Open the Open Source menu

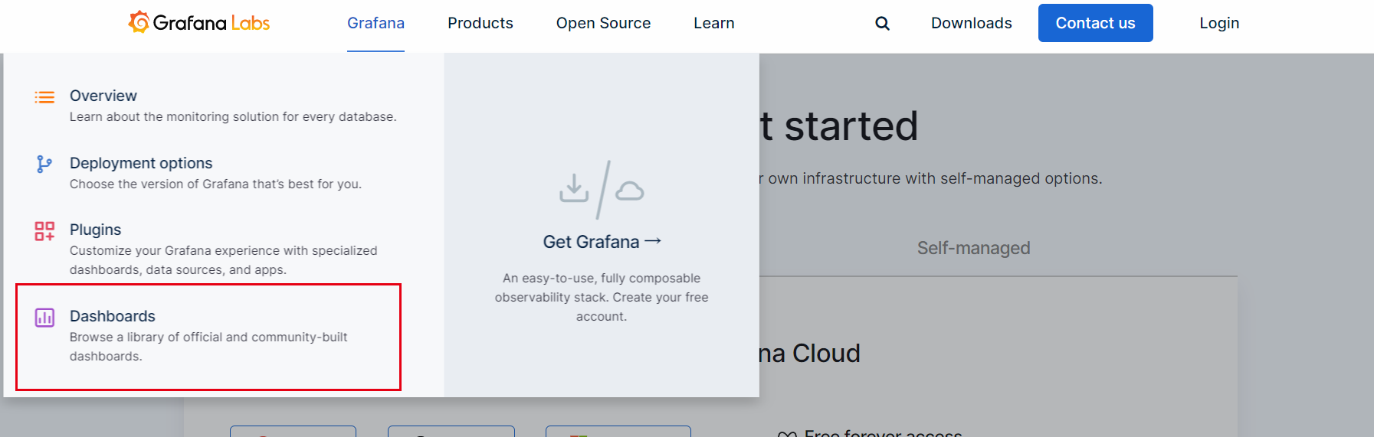(603, 23)
